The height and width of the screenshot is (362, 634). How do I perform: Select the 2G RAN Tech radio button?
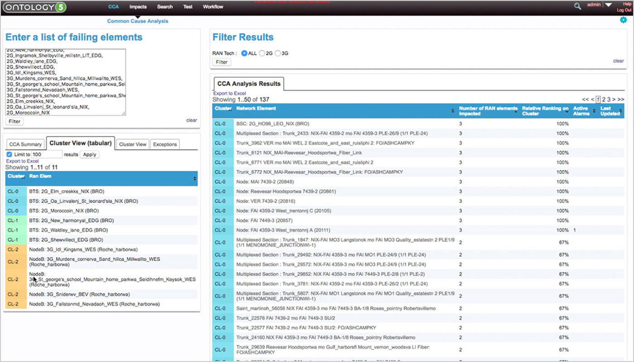262,53
